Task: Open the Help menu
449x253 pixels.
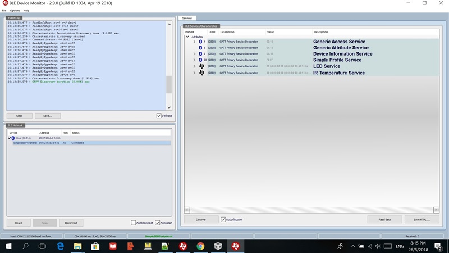Action: (26, 10)
